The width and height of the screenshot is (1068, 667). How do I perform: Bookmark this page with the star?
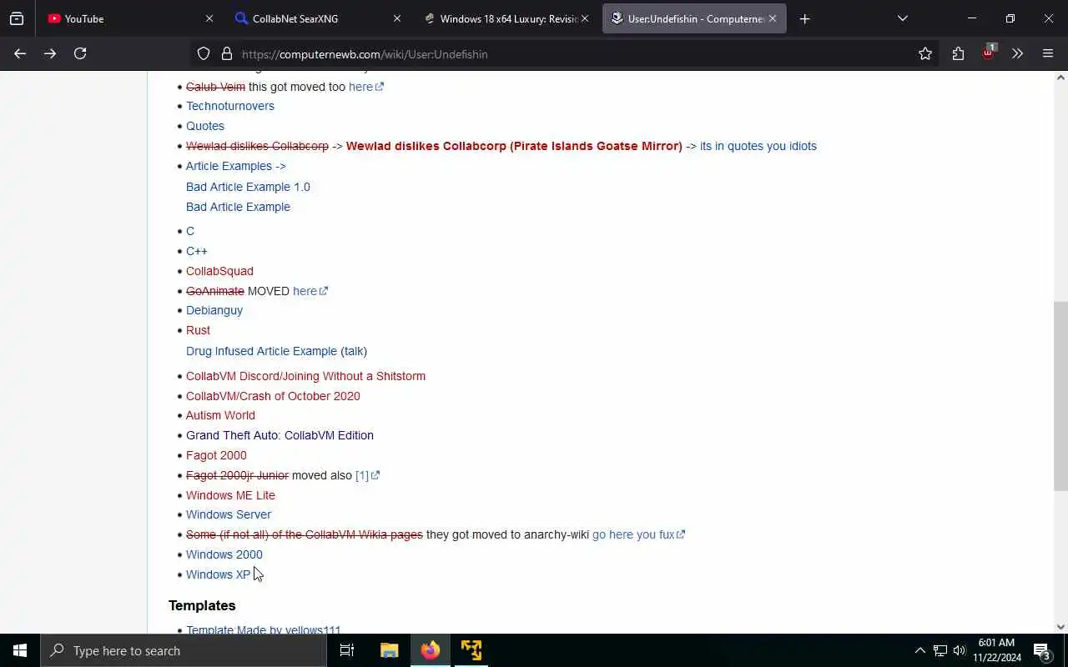(925, 54)
